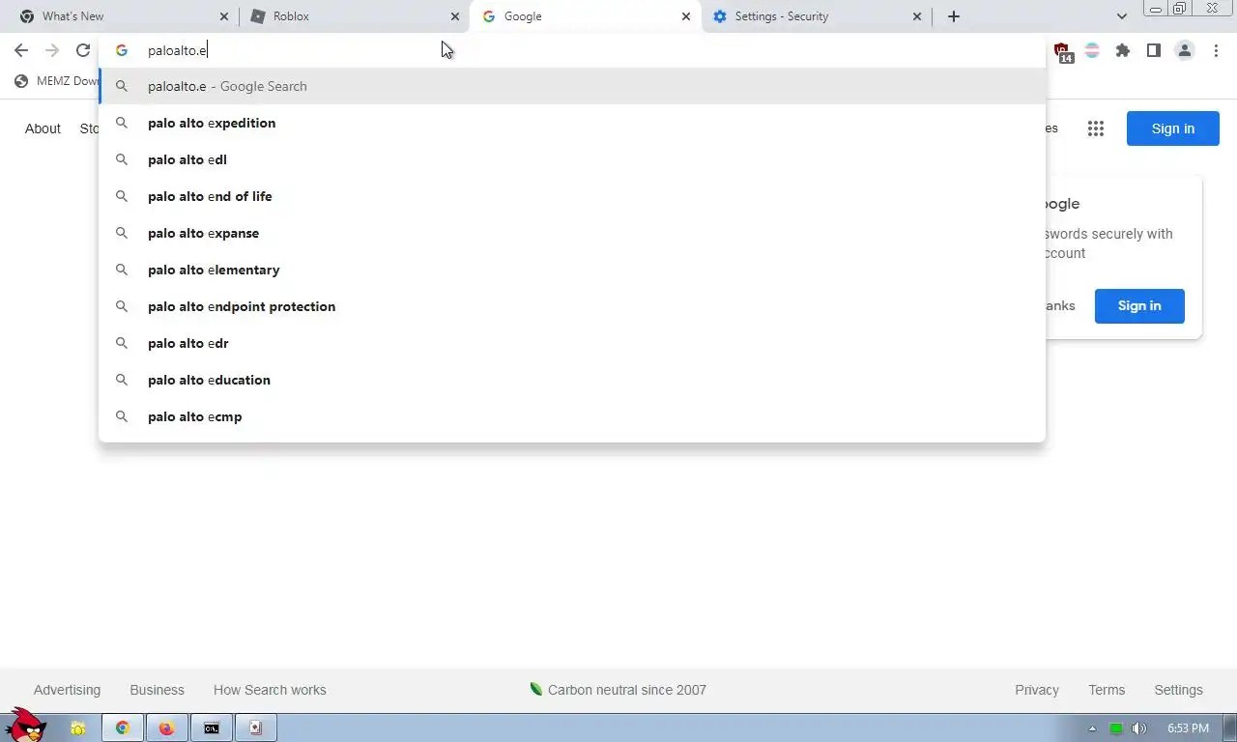1237x742 pixels.
Task: Close the What's New tab
Action: point(224,16)
